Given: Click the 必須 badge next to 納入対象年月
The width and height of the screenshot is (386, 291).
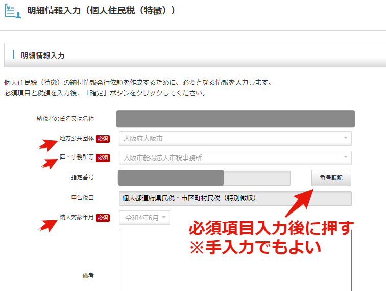Looking at the screenshot, I should click(x=103, y=218).
